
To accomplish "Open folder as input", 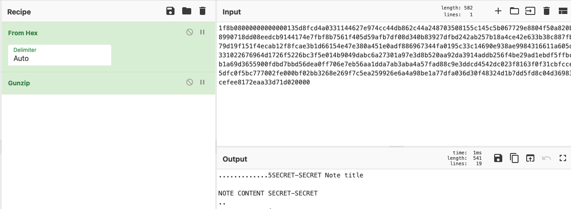I will tap(514, 11).
